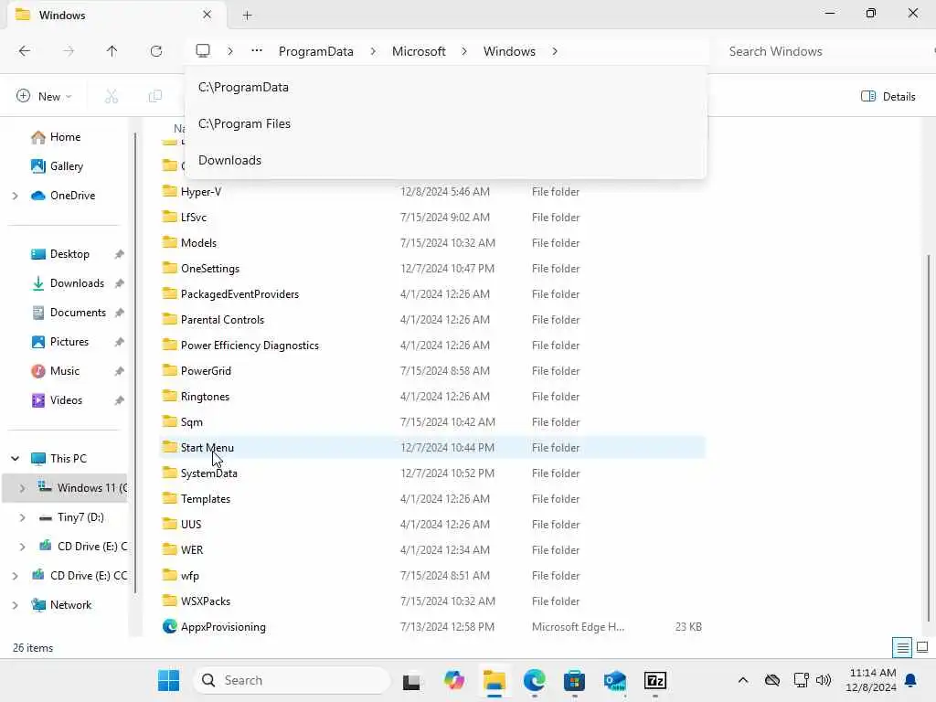Select the LfSvc folder
This screenshot has height=702, width=936.
point(432,218)
